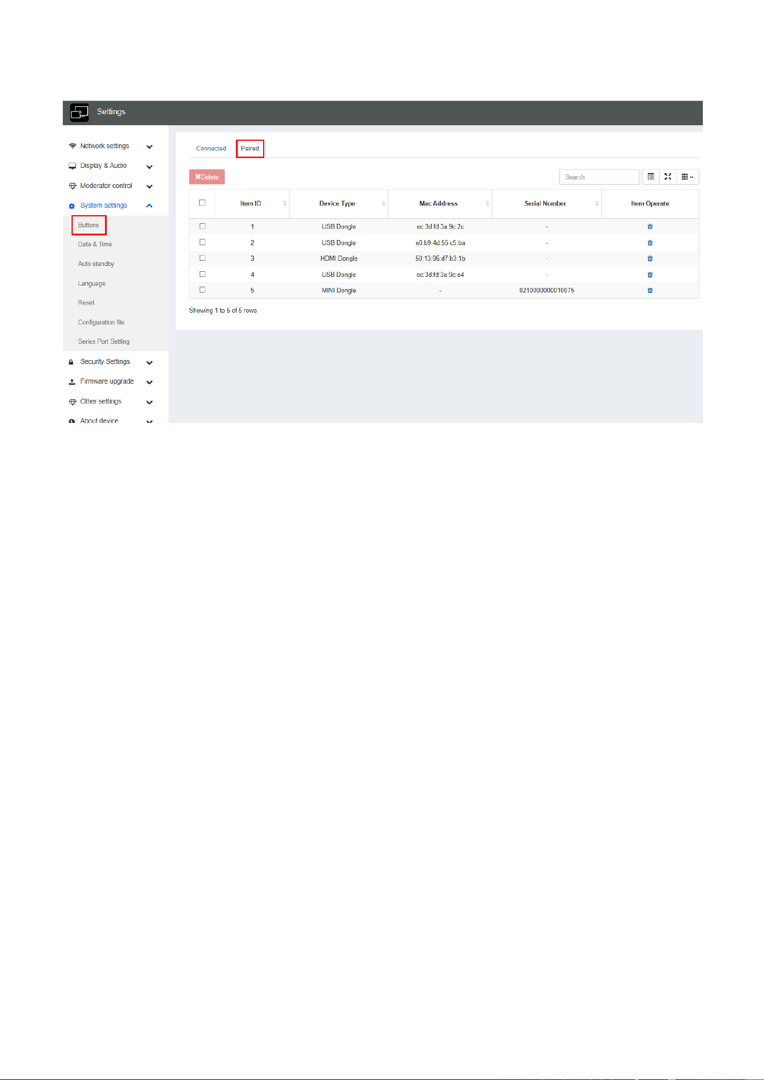The height and width of the screenshot is (1080, 764).
Task: Click the Wi-Fi icon next to Network settings
Action: coord(72,146)
